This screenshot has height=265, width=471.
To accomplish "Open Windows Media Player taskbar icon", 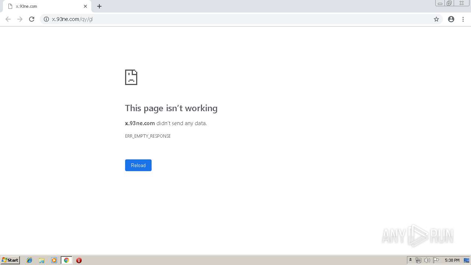I will (54, 260).
